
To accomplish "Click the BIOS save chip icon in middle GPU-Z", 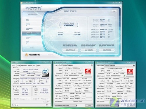I will 82,76.
